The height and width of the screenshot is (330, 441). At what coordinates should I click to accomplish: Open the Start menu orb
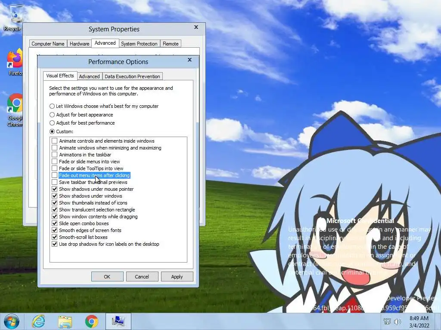tap(12, 321)
